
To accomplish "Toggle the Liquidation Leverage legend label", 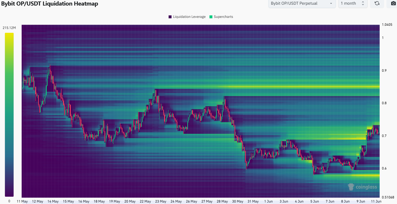I will [189, 17].
